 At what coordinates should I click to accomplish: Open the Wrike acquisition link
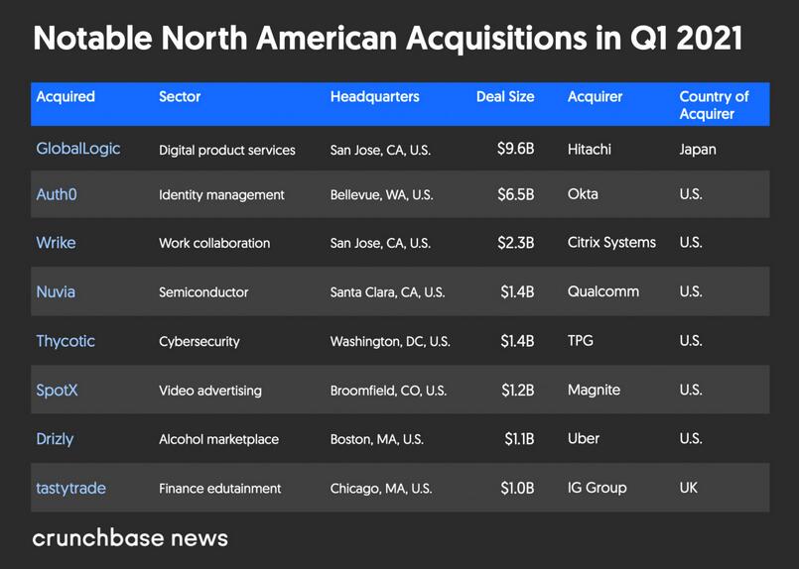[x=56, y=243]
